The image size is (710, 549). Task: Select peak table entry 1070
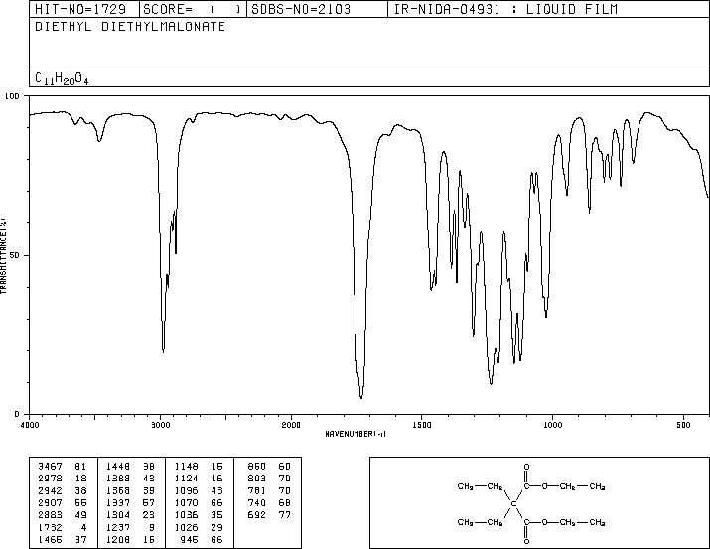(x=186, y=502)
